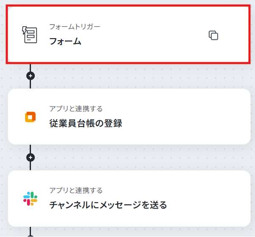Add step below the フォーム trigger
The width and height of the screenshot is (255, 237).
pyautogui.click(x=31, y=76)
